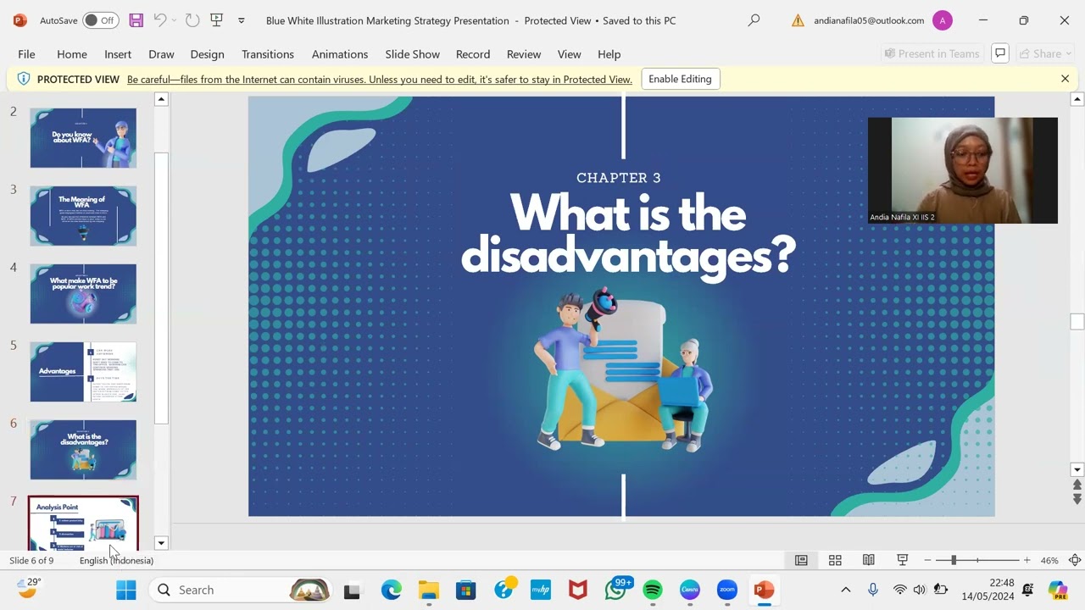
Task: Select slide 6 thumbnail 'What is the disadvantages?'
Action: click(x=83, y=450)
